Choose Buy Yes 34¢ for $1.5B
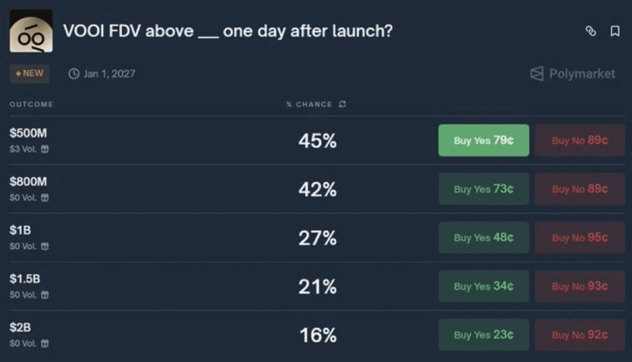Screen dimensions: 632x362 tap(483, 286)
